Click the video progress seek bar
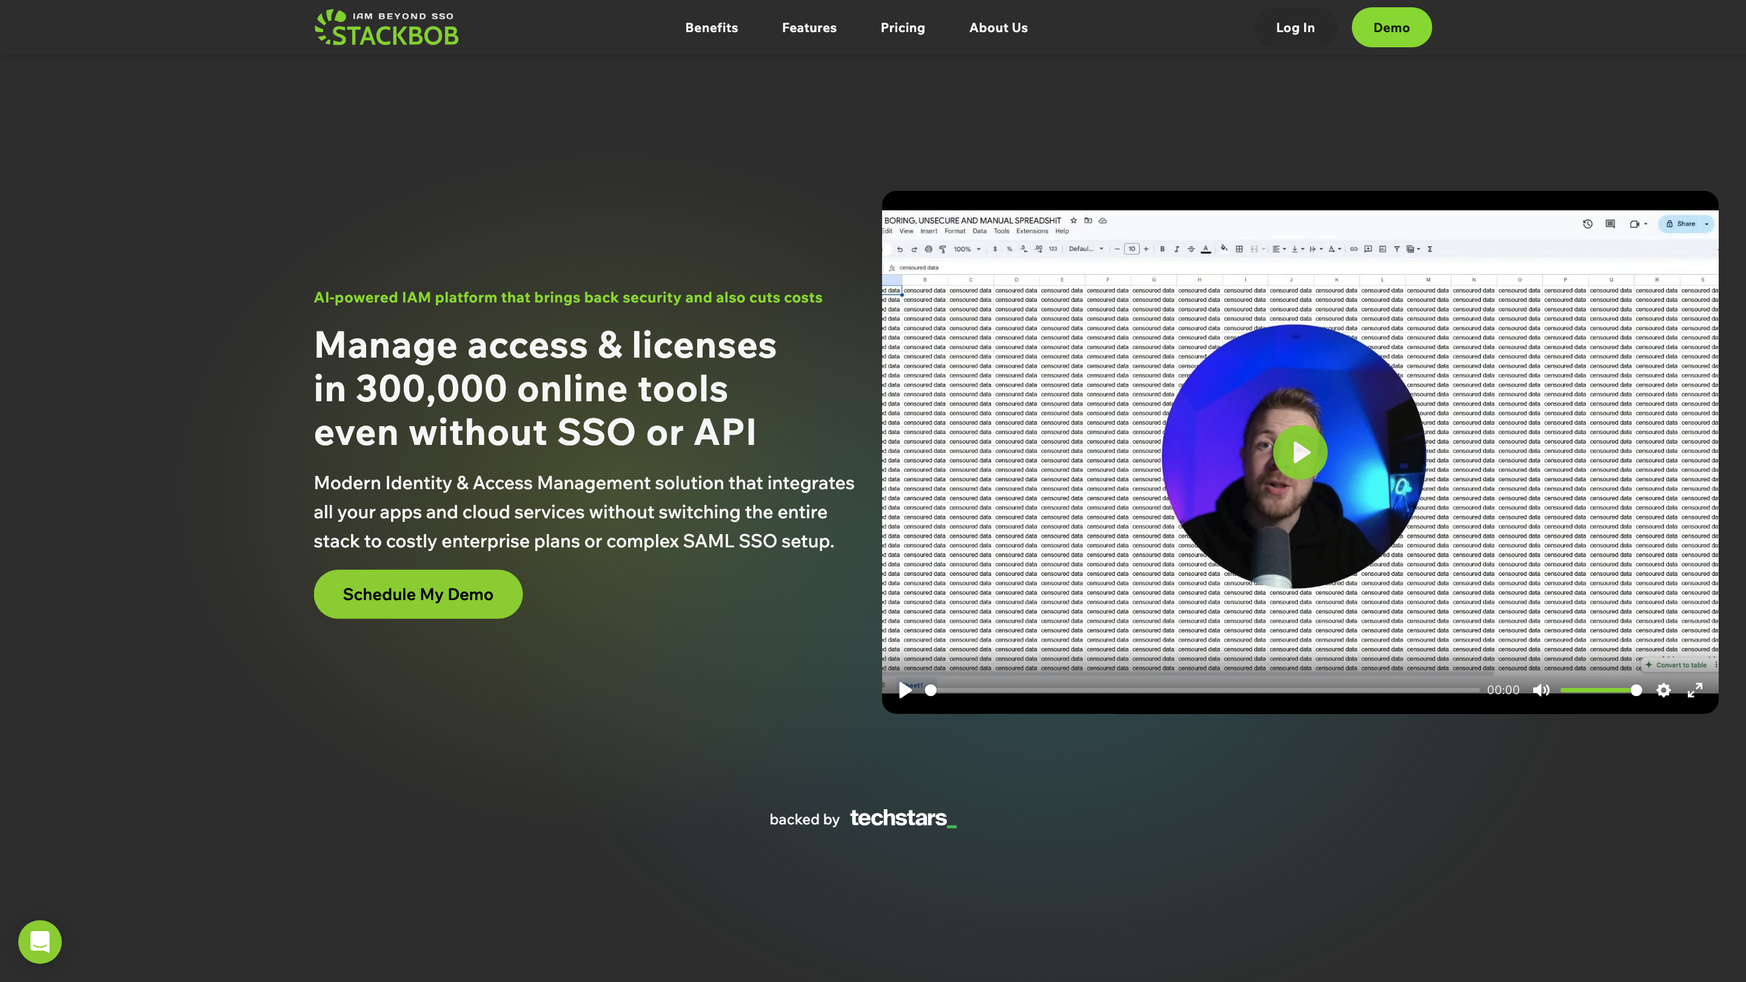Image resolution: width=1746 pixels, height=982 pixels. tap(1206, 690)
